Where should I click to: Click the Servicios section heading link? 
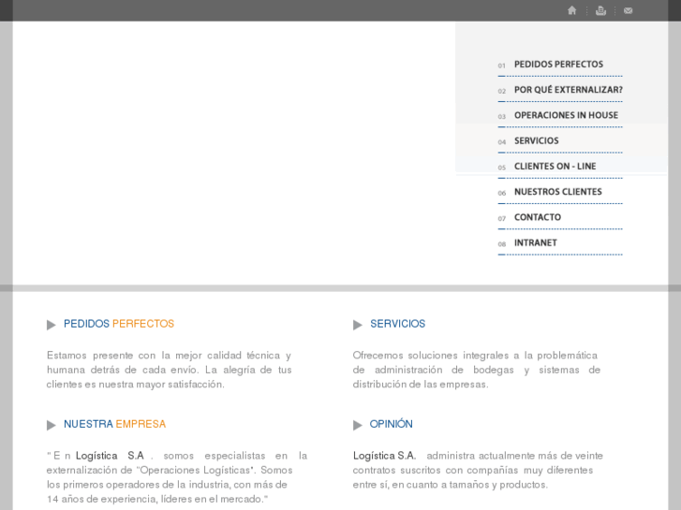(x=397, y=324)
